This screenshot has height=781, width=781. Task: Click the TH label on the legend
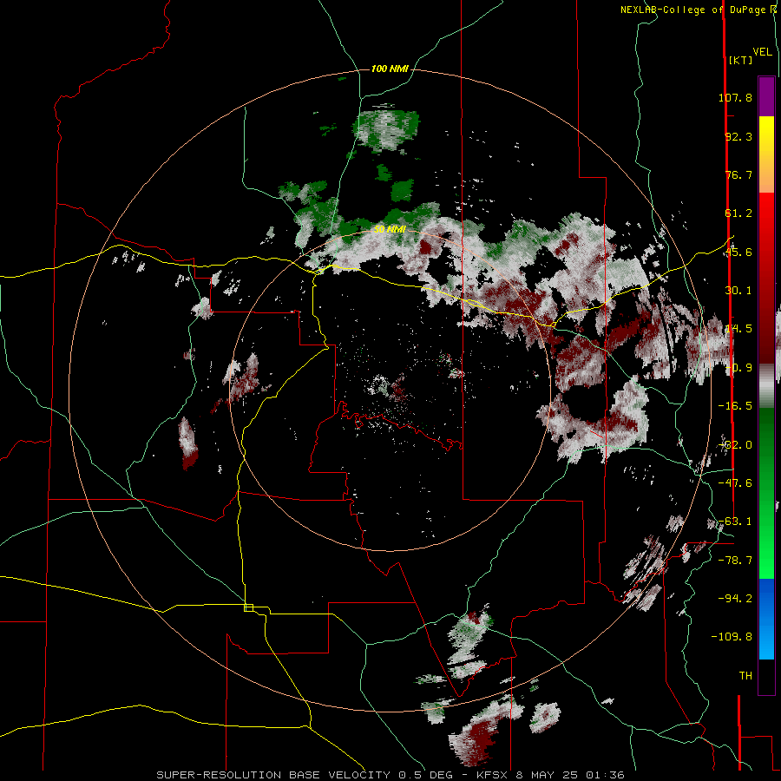pos(745,676)
